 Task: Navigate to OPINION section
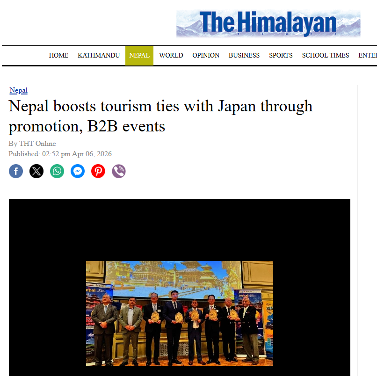[206, 55]
